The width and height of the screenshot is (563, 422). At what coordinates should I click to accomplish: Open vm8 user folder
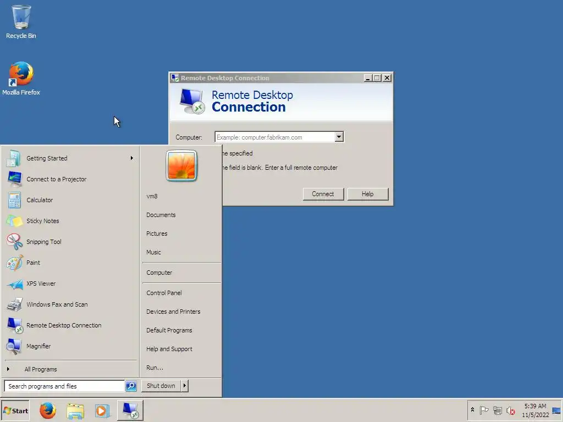152,196
